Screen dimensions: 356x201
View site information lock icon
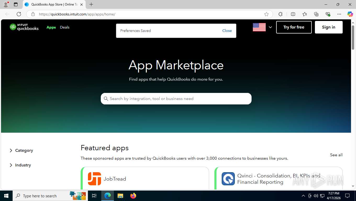(x=33, y=14)
